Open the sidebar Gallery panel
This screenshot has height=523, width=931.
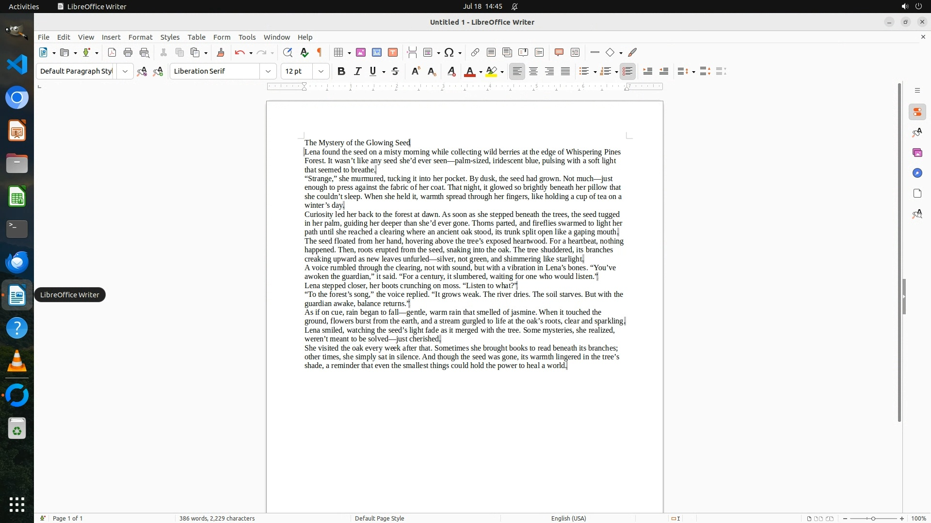pos(917,153)
